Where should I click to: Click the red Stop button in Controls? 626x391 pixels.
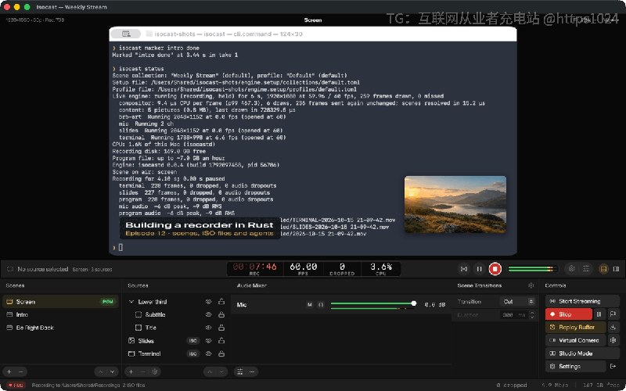569,314
